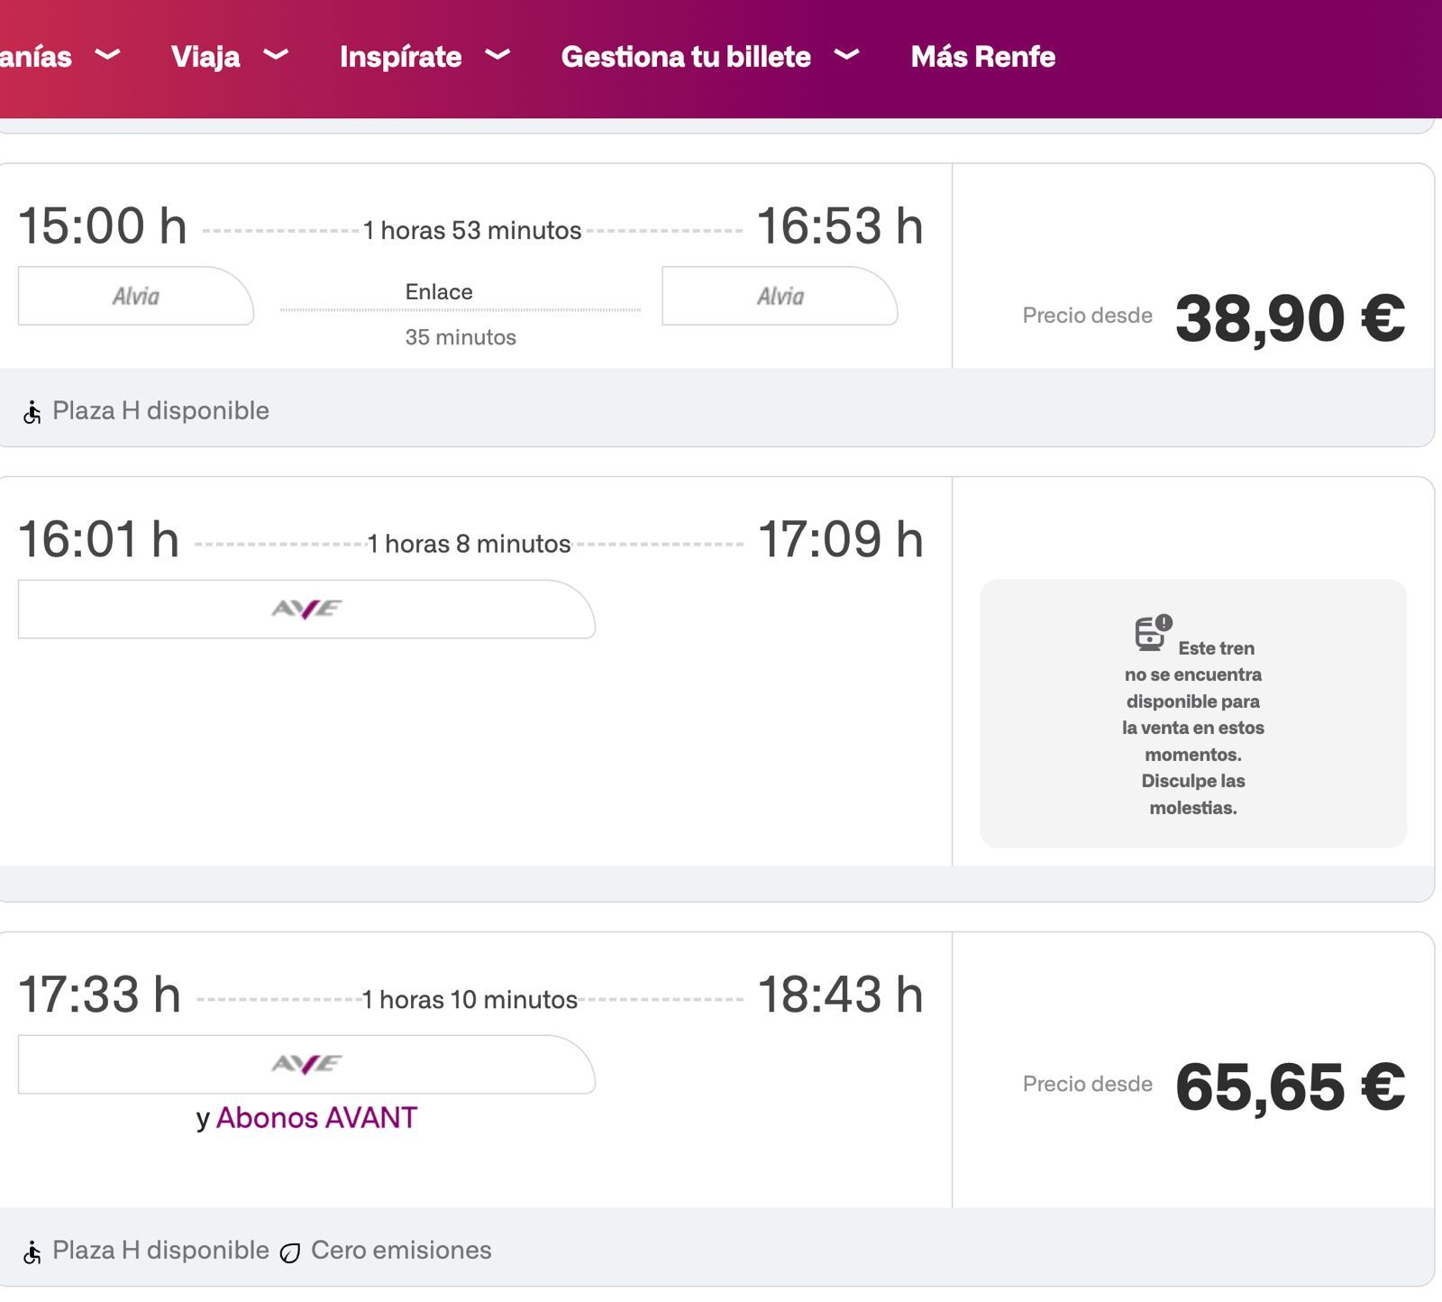Click the 17:09 h arrival time
The width and height of the screenshot is (1442, 1302).
tap(840, 539)
